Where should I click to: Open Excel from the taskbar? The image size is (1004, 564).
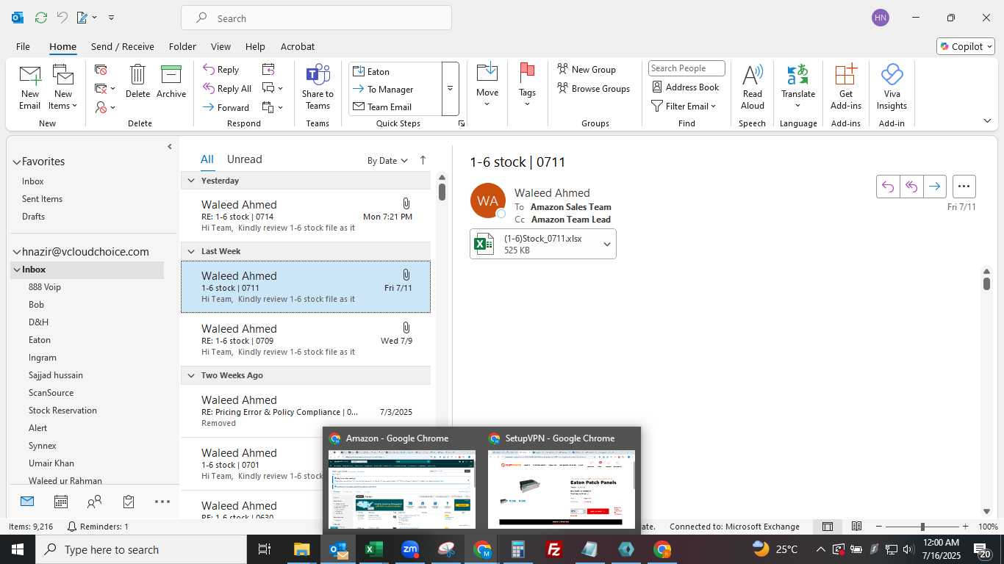coord(373,549)
